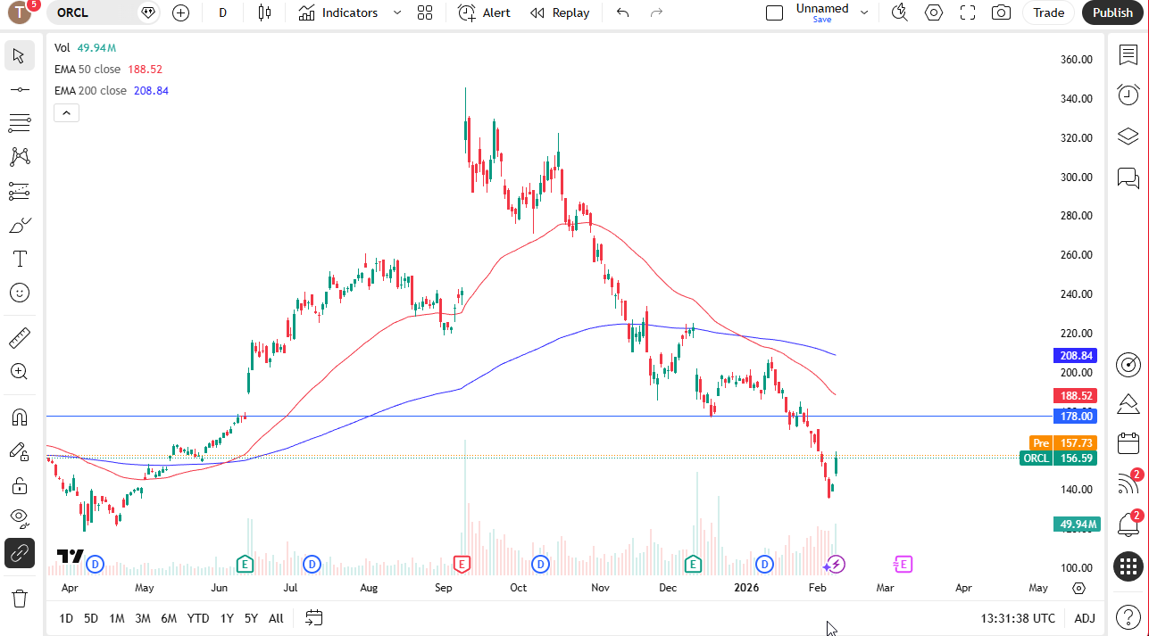This screenshot has width=1149, height=636.
Task: Open the user profile avatar
Action: click(20, 12)
